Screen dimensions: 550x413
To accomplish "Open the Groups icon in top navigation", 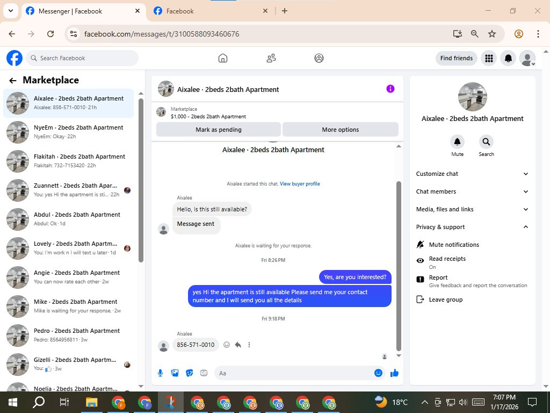I will click(x=319, y=58).
